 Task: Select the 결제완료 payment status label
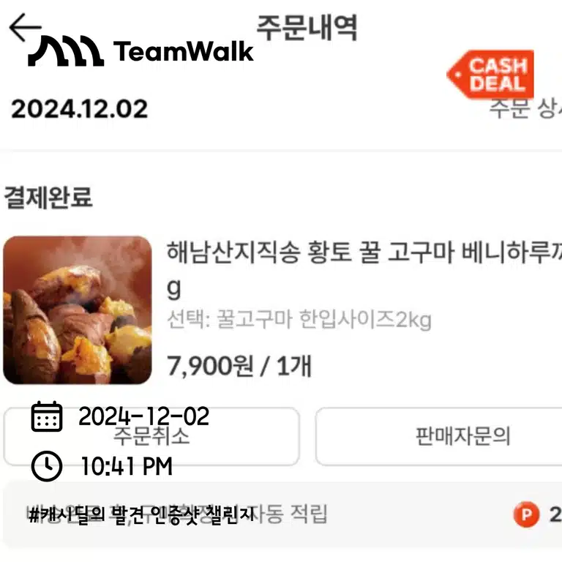point(48,198)
